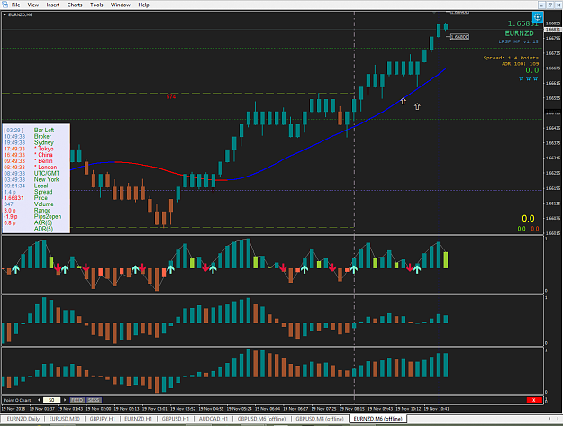
Task: Switch to the EURNZD,H1 chart tab
Action: (138, 419)
